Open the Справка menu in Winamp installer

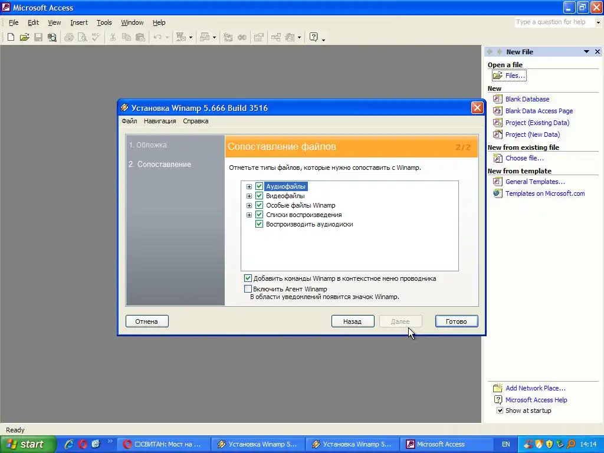click(x=196, y=121)
